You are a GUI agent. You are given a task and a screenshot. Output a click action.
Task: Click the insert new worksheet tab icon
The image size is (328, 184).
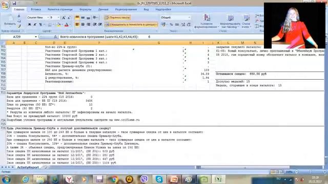(x=45, y=168)
